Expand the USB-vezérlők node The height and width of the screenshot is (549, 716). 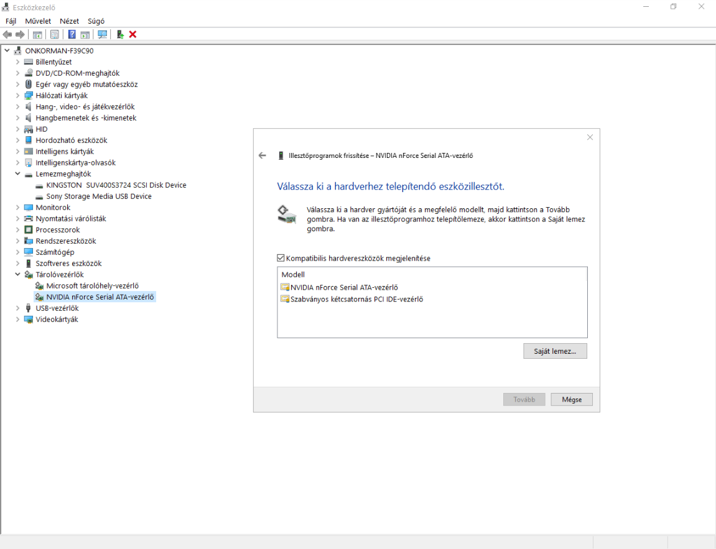click(17, 308)
